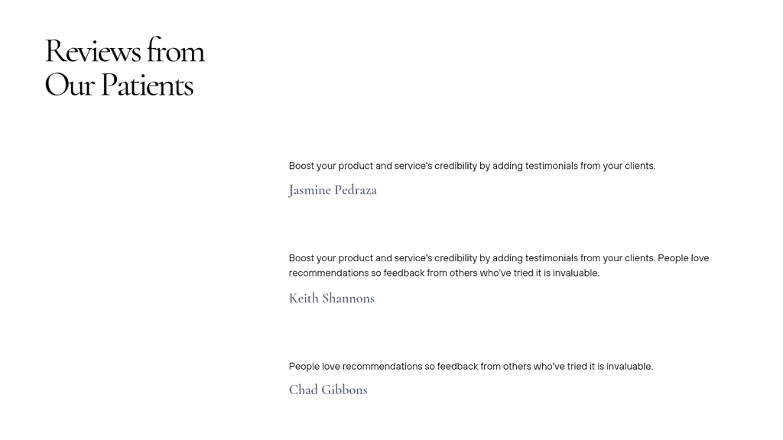This screenshot has height=440, width=783.
Task: Click People love ending Keith's first line
Action: coord(684,258)
